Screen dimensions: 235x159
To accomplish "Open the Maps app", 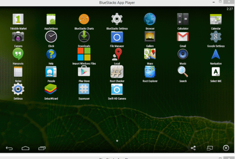I will (x=150, y=54).
